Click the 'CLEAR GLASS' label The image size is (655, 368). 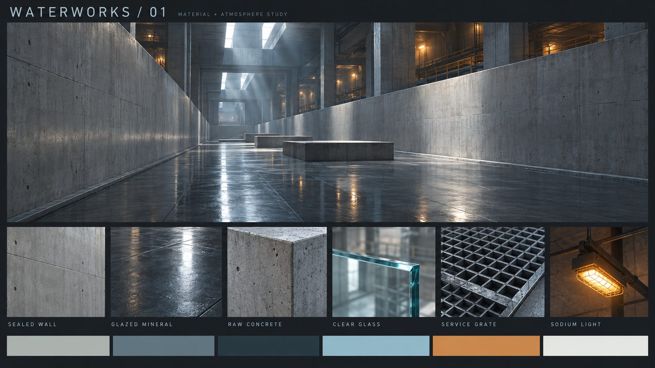point(356,324)
